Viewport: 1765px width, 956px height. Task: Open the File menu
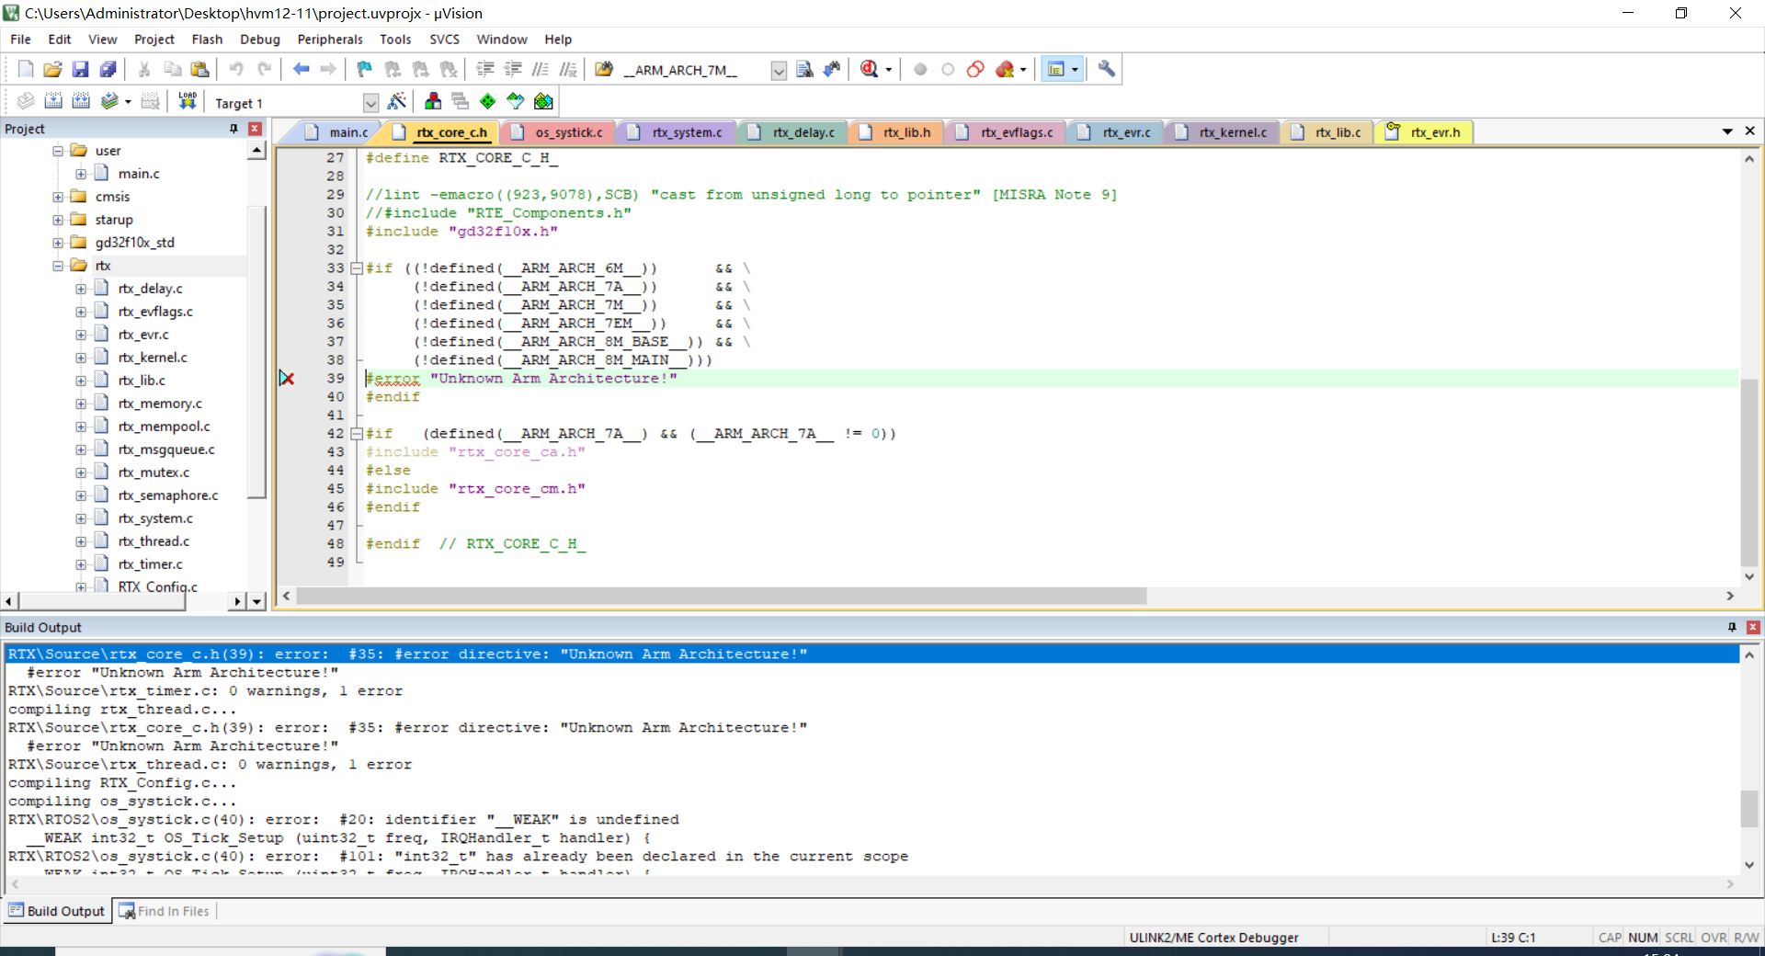pos(20,40)
